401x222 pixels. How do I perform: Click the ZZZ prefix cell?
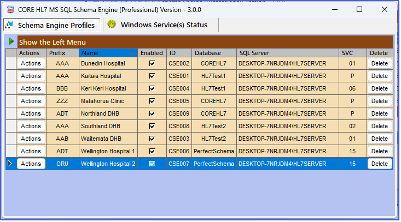pos(63,101)
